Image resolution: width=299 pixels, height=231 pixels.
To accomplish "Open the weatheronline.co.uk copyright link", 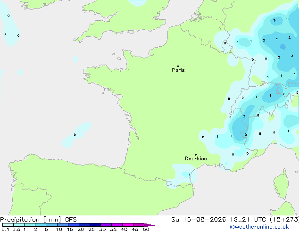I will (259, 227).
